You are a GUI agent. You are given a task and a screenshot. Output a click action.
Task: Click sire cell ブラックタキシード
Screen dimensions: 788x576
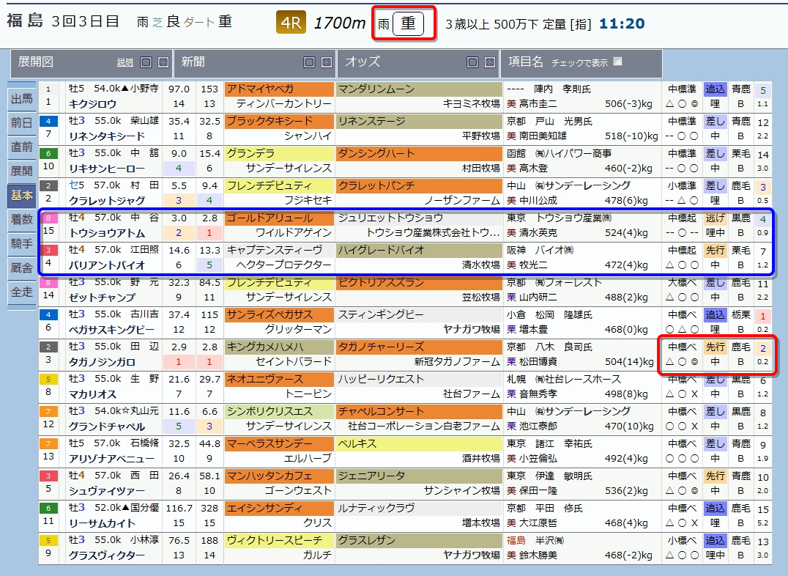tap(279, 121)
